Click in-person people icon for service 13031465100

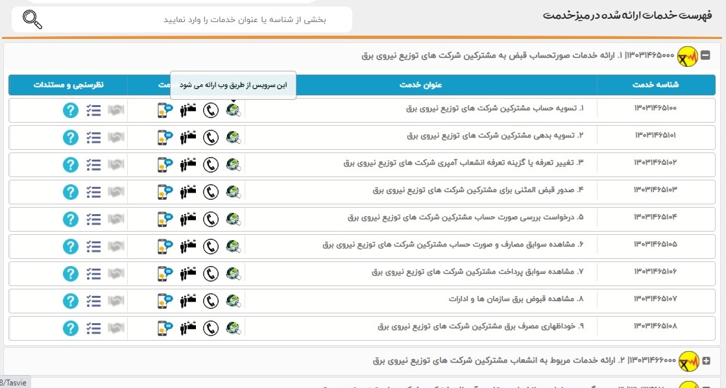point(188,110)
